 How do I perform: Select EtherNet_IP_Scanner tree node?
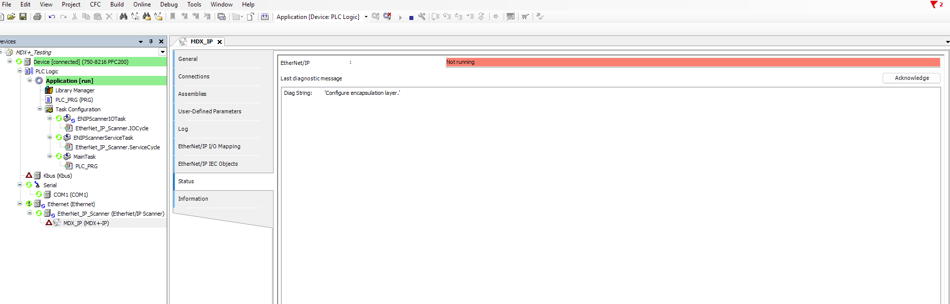(110, 214)
